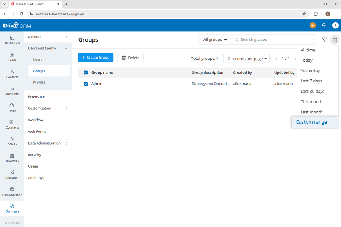341x227 pixels.
Task: Click the orange quick-add plus button
Action: [312, 25]
